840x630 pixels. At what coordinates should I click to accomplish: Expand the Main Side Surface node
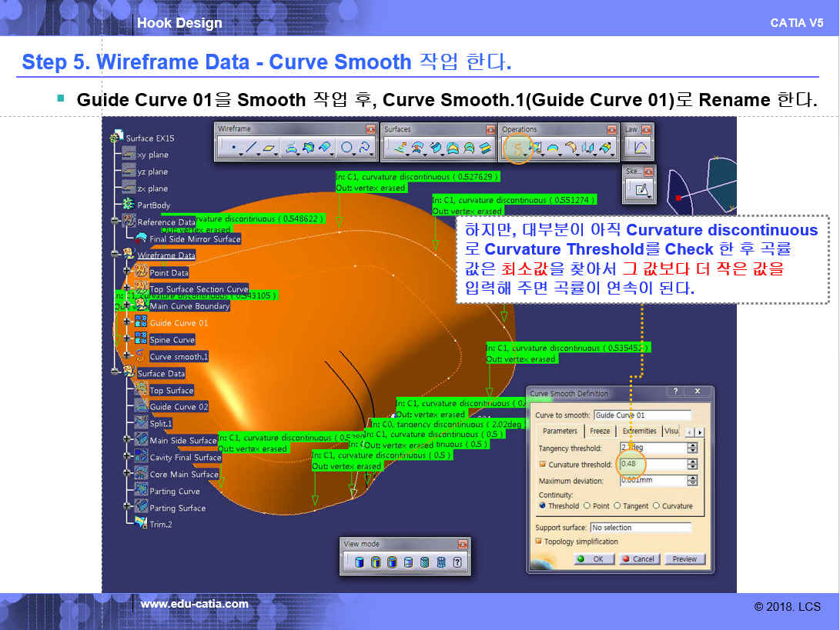(x=128, y=441)
